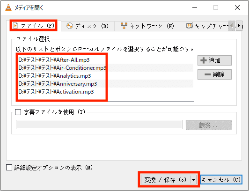Image resolution: width=249 pixels, height=191 pixels.
Task: Click the キャンセル (C) button
Action: tap(221, 180)
